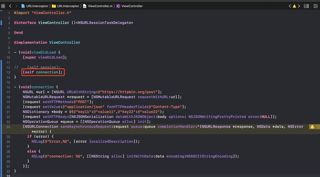Go forward to next file
This screenshot has width=320, height=177.
pyautogui.click(x=17, y=6)
